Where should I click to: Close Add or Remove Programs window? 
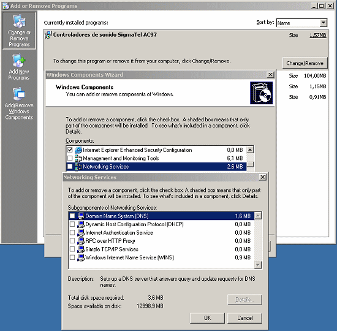coord(330,6)
